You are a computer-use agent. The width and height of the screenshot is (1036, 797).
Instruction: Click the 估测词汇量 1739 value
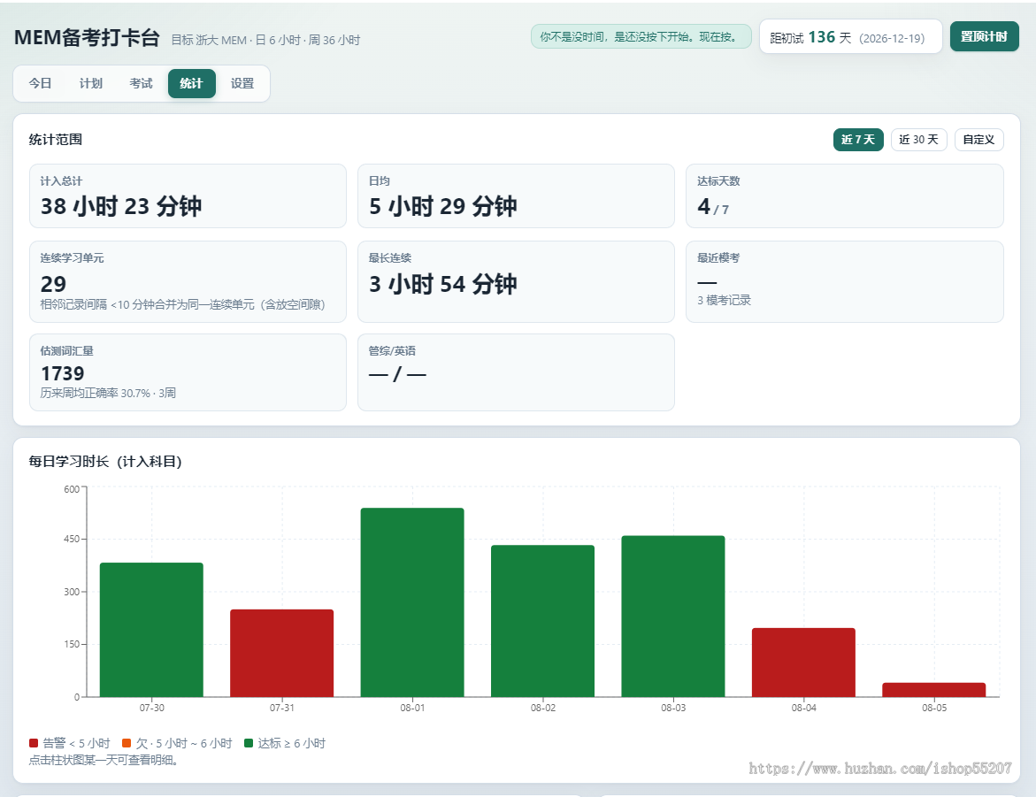pos(63,373)
